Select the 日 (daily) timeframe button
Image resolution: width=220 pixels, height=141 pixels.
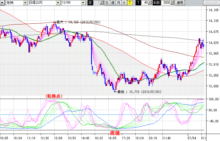(x=107, y=3)
